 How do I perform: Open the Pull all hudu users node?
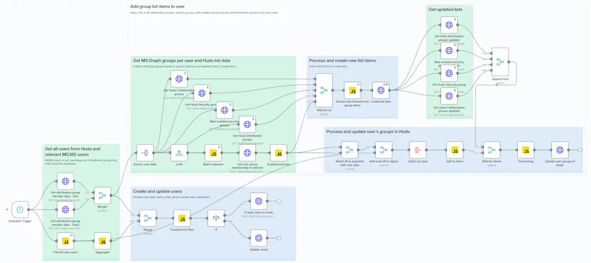point(66,241)
